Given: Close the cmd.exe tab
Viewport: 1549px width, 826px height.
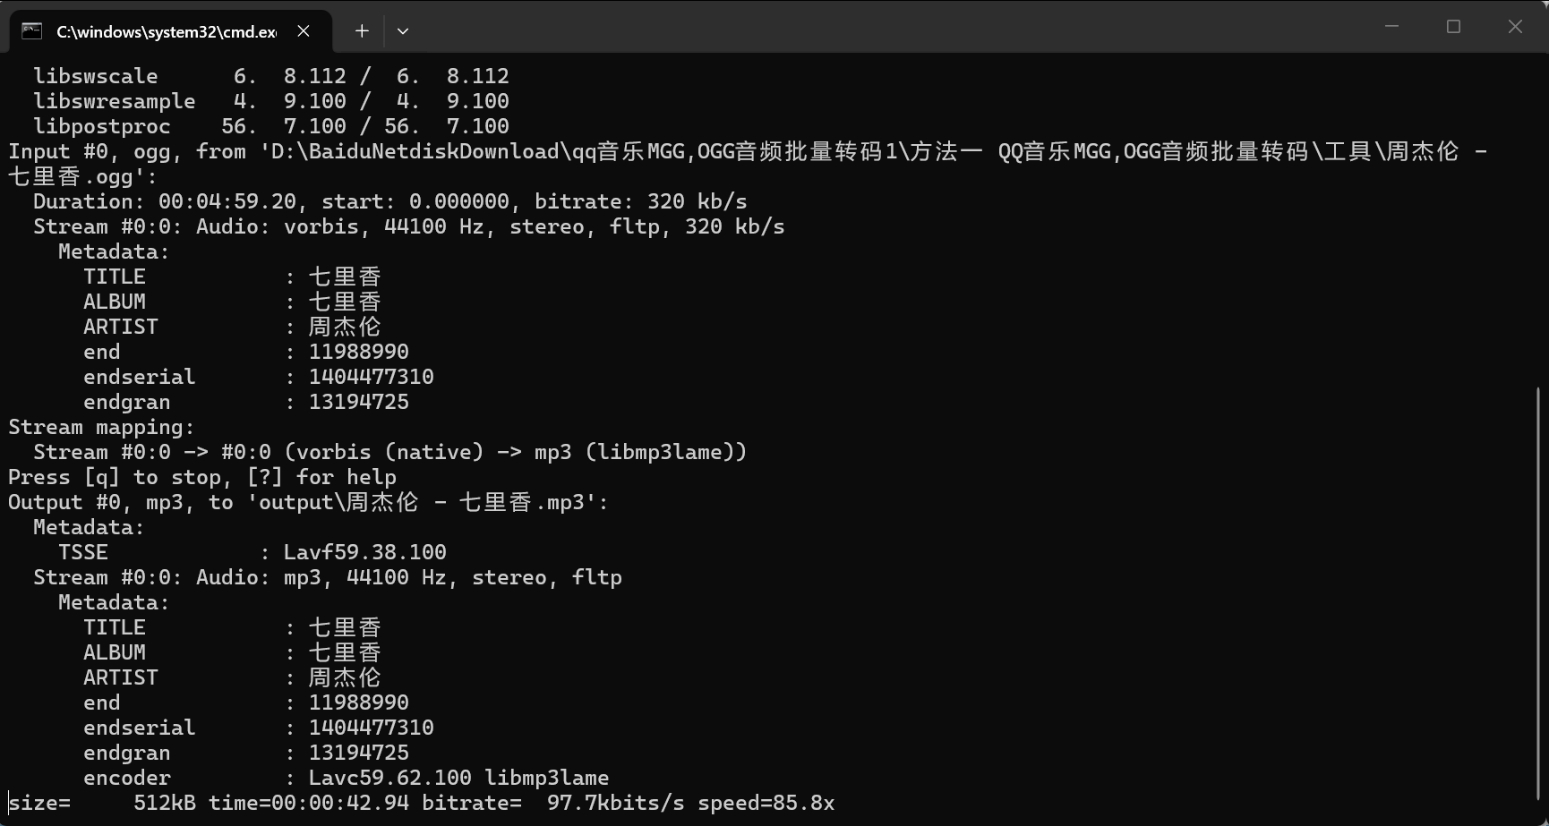Looking at the screenshot, I should [x=304, y=31].
